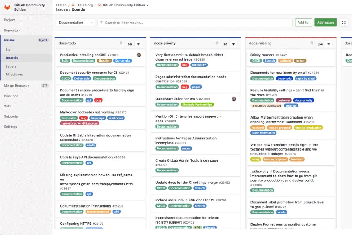Click issue count 68 on docs-todo
Screen dimensions: 352x235
tap(130, 44)
